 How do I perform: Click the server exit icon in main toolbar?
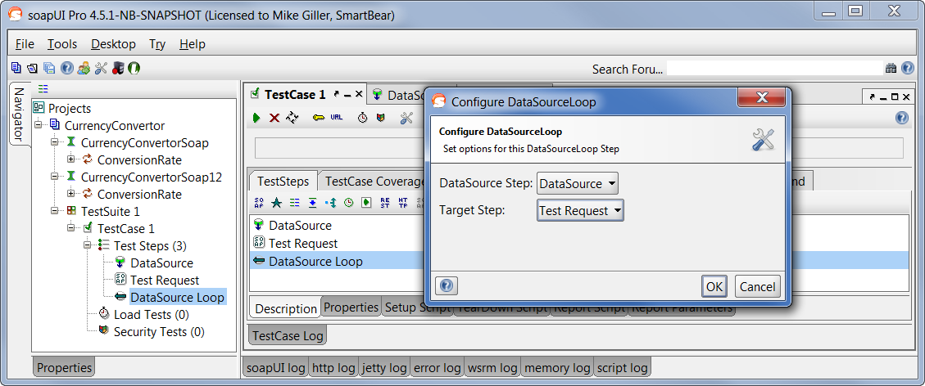pyautogui.click(x=117, y=68)
